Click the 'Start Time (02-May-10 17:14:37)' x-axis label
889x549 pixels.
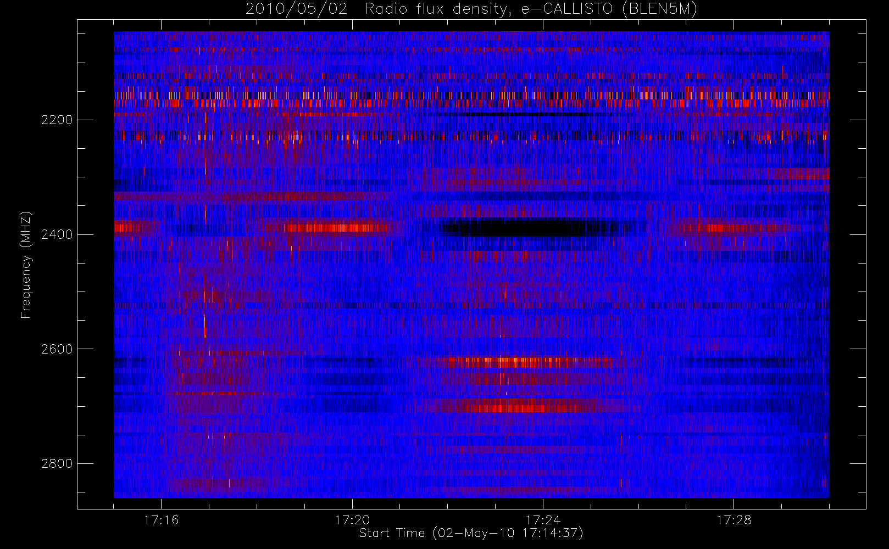(471, 533)
